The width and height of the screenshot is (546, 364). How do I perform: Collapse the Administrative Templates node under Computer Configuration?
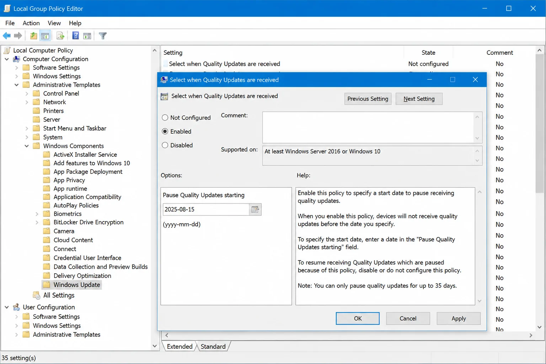tap(17, 85)
